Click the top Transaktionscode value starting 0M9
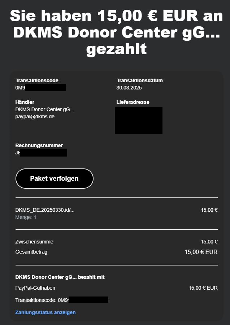The height and width of the screenshot is (325, 230). (40, 88)
